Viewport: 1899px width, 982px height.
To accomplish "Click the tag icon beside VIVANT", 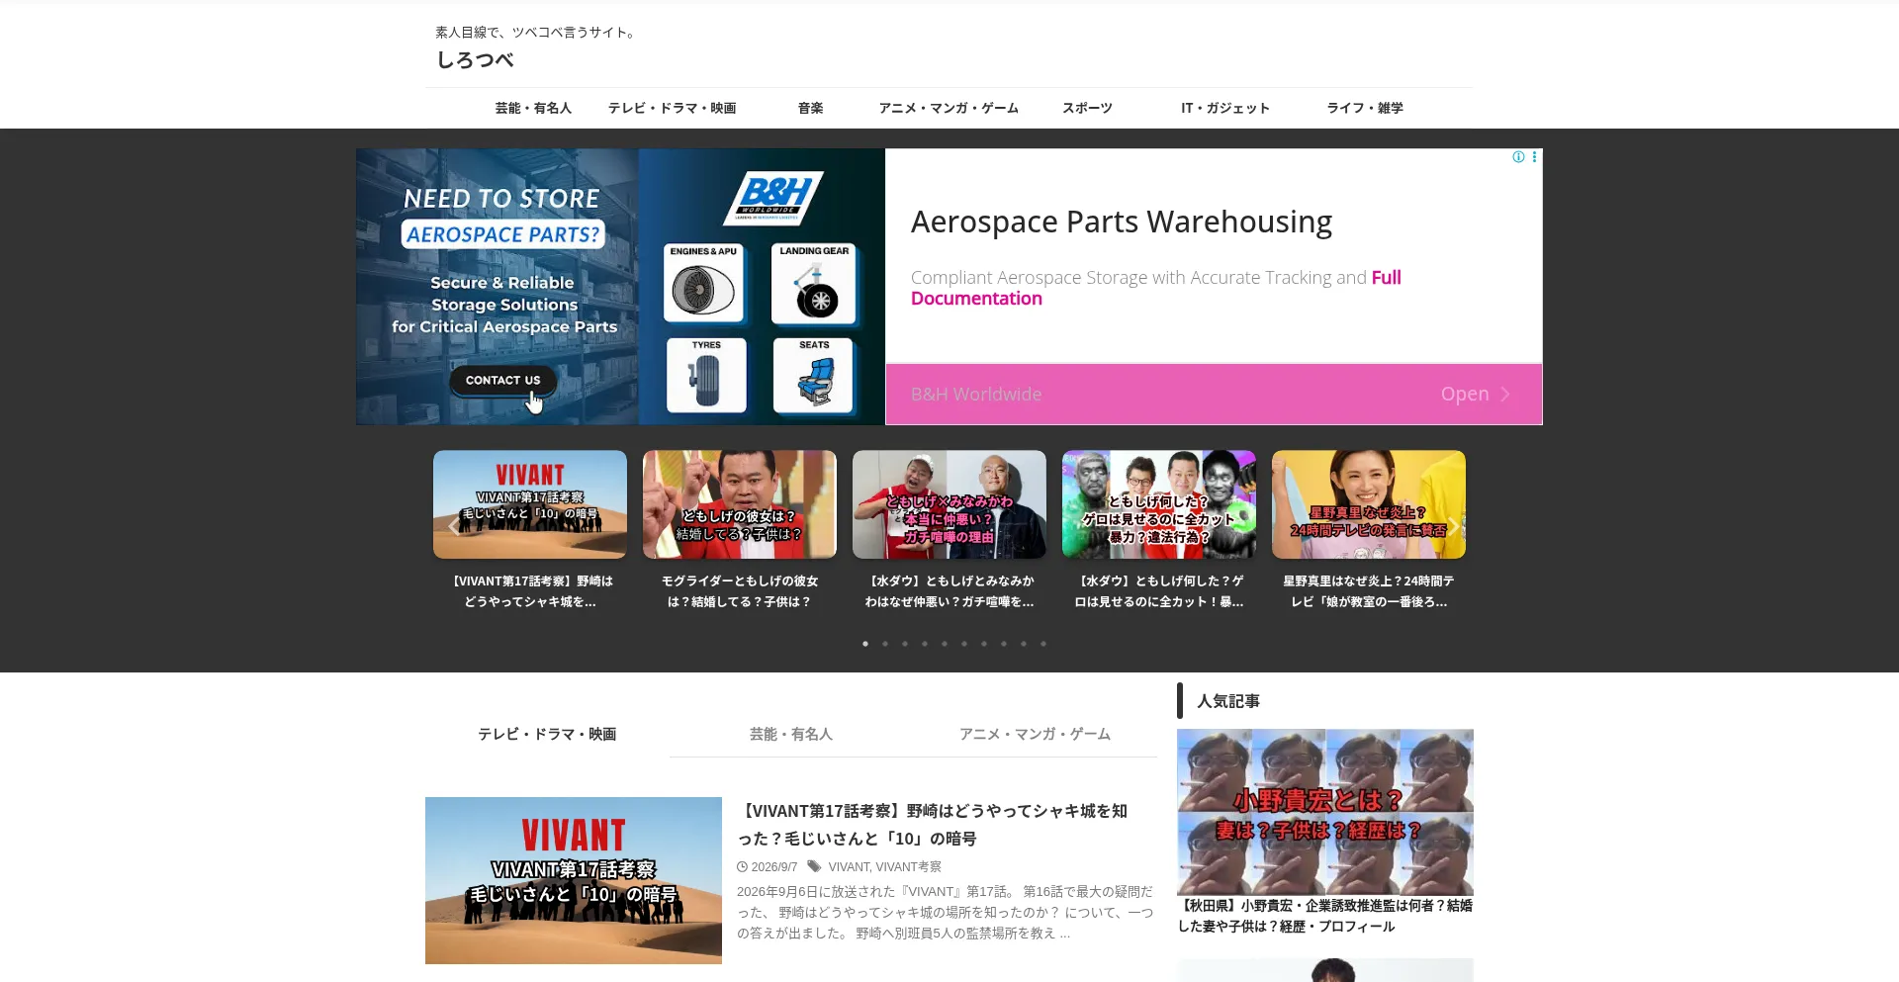I will pos(813,866).
